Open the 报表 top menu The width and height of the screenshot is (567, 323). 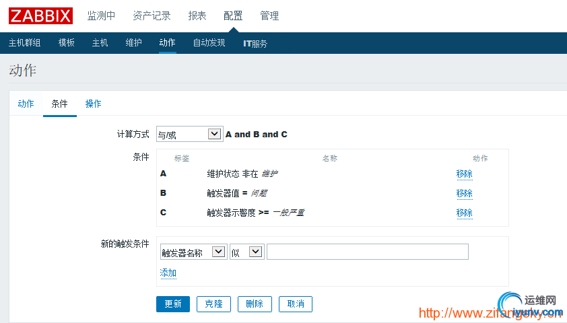tap(197, 16)
